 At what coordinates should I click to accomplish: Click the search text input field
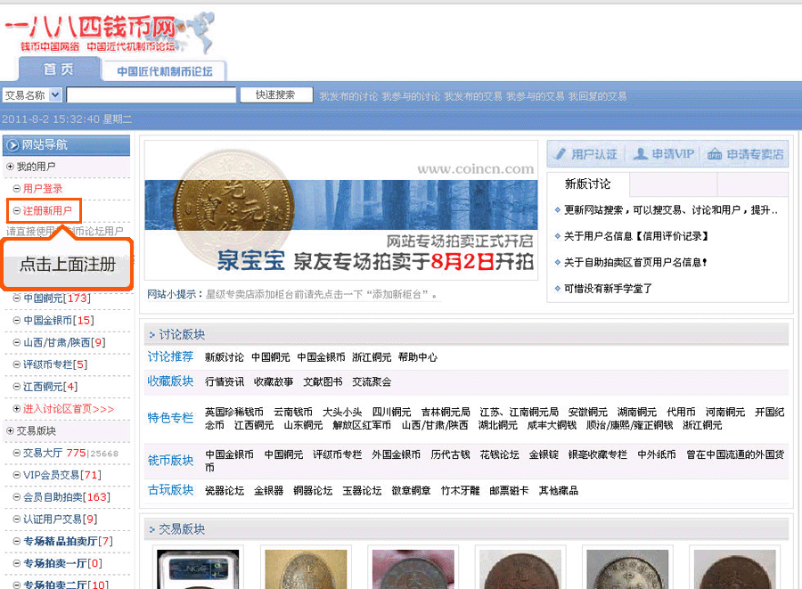coord(151,95)
